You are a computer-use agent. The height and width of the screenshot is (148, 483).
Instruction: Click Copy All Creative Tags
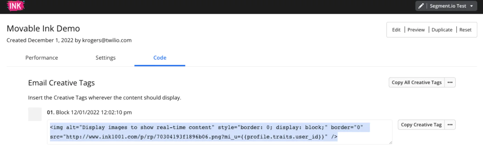click(x=416, y=82)
